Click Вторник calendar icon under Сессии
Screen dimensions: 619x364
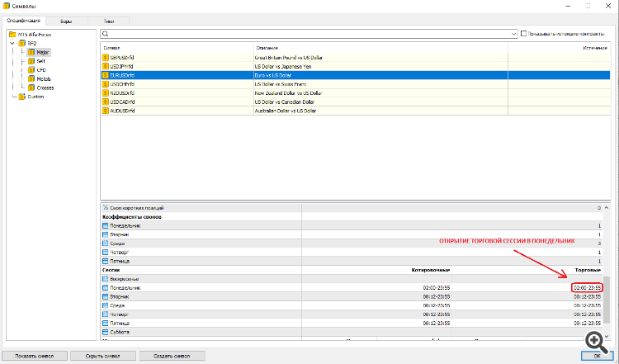coord(106,296)
